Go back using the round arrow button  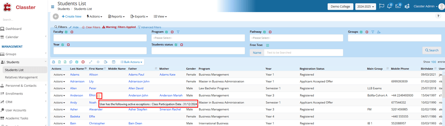click(x=56, y=16)
